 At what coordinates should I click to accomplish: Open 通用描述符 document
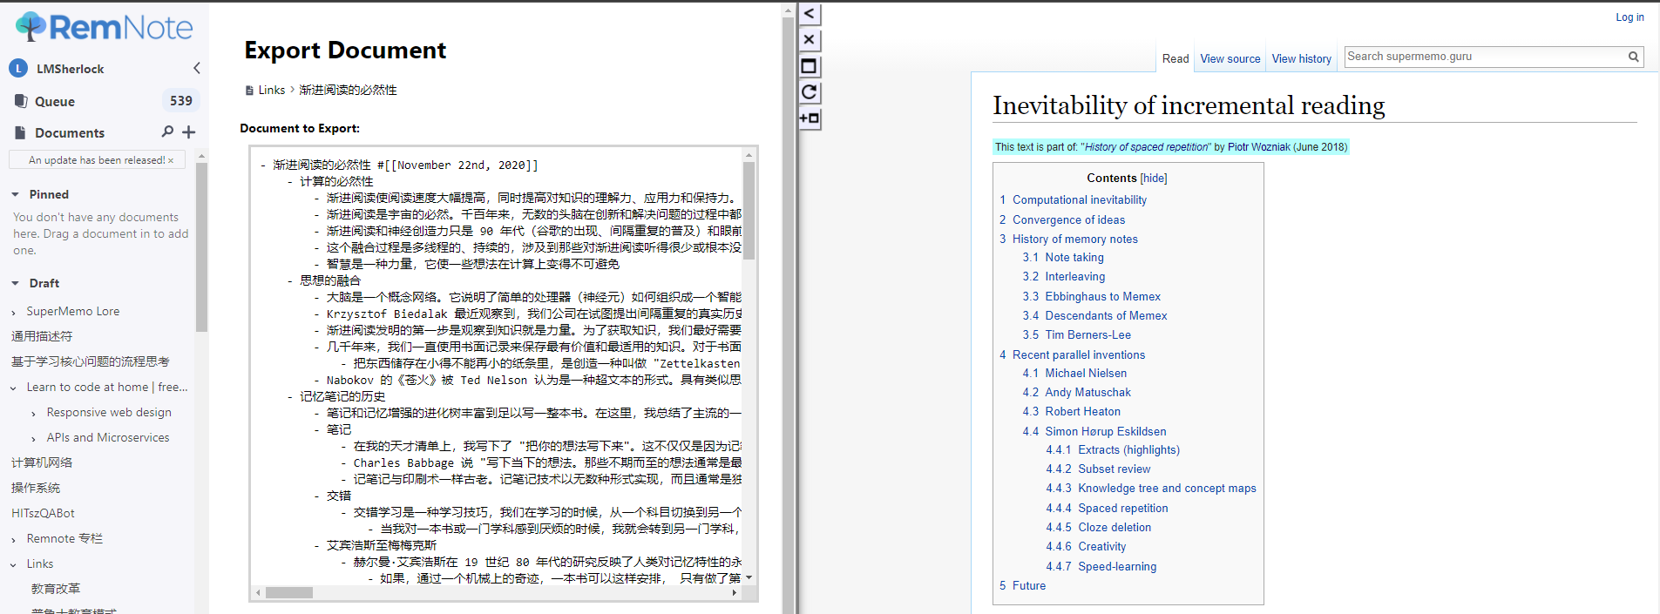point(42,336)
